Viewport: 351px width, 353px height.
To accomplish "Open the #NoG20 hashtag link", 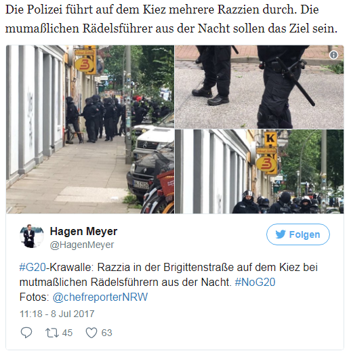I will 255,283.
